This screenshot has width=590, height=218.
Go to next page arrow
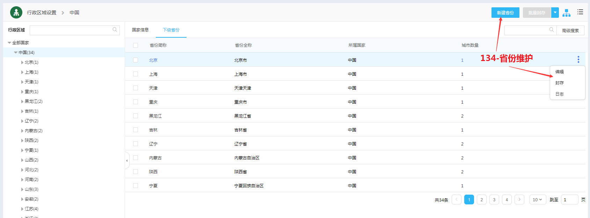coord(519,200)
